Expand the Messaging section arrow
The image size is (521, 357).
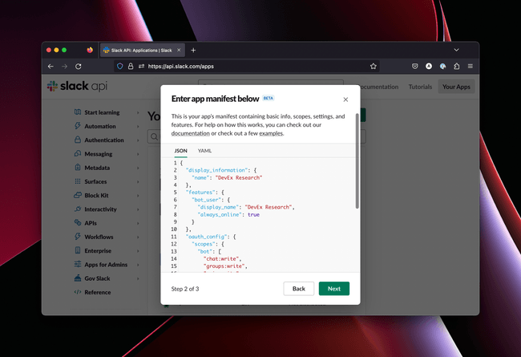point(138,154)
